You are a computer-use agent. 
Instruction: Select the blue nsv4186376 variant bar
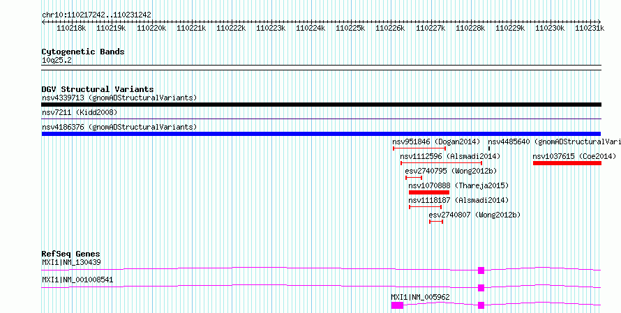(x=321, y=134)
